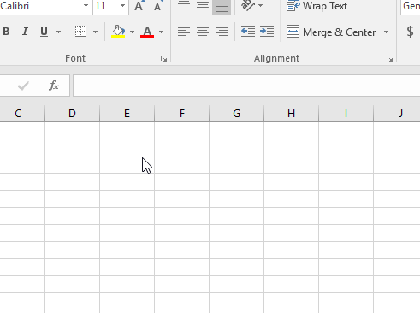The height and width of the screenshot is (313, 420).
Task: Open Orientation dropdown arrow
Action: coord(261,6)
